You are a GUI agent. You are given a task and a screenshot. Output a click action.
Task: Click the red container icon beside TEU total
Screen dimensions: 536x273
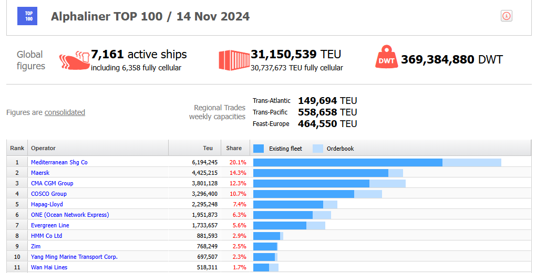(x=234, y=60)
